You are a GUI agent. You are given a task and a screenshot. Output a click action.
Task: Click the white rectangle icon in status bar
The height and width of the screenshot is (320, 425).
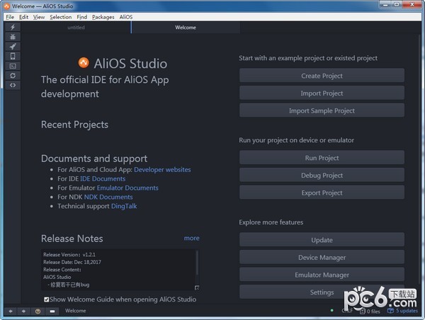52,312
